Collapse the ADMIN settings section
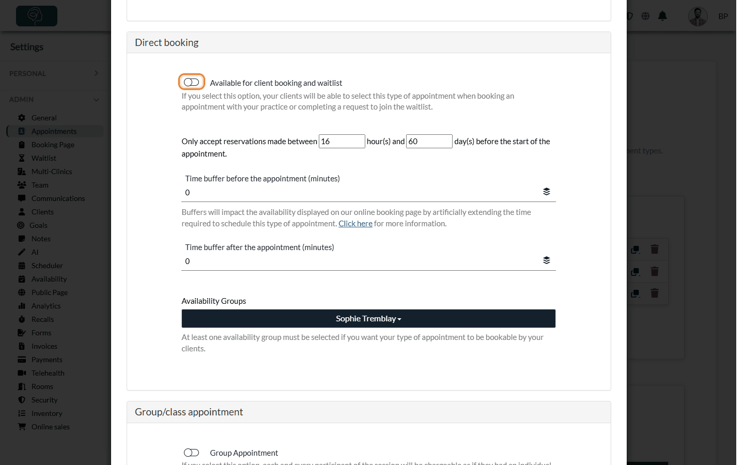 [x=54, y=99]
